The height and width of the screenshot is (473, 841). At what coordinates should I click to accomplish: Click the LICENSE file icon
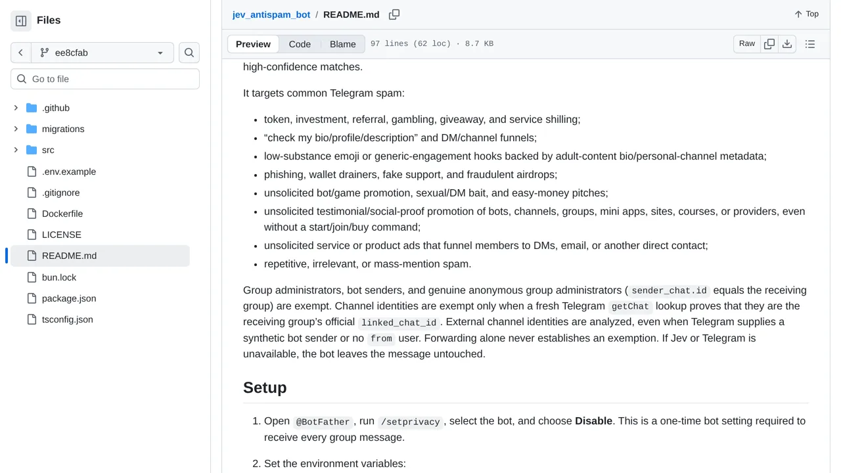coord(32,235)
